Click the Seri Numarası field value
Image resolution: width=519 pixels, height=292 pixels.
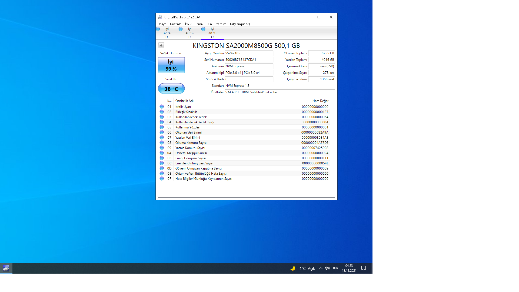pos(249,60)
